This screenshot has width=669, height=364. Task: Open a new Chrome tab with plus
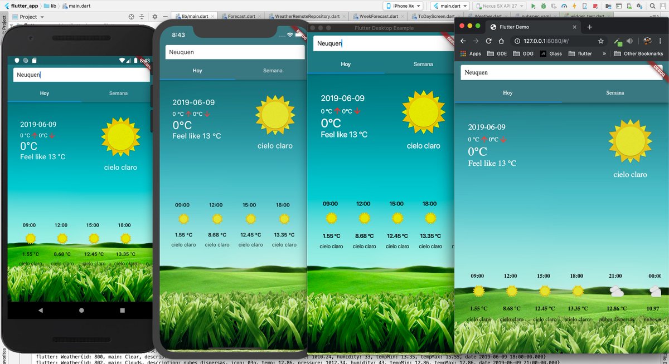590,27
